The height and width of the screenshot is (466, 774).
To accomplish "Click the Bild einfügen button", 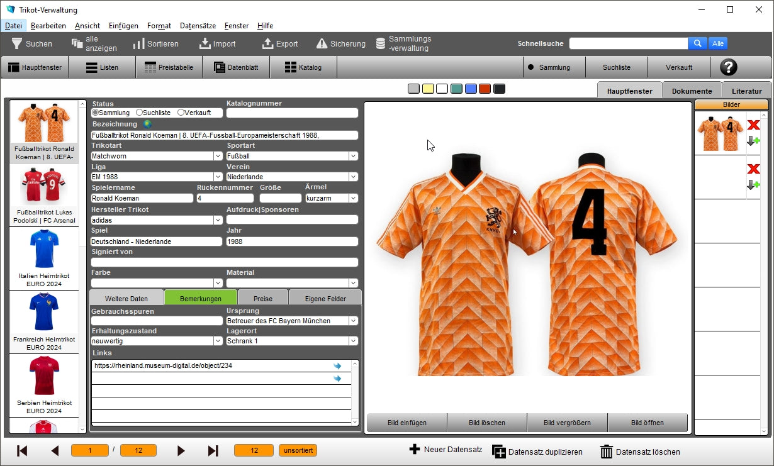I will coord(407,423).
